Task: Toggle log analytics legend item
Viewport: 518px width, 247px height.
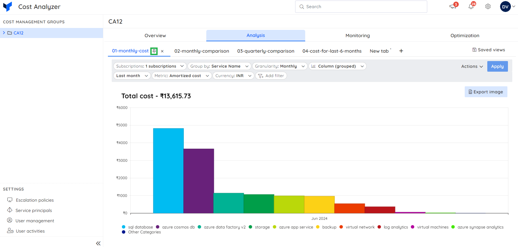Action: click(x=393, y=227)
